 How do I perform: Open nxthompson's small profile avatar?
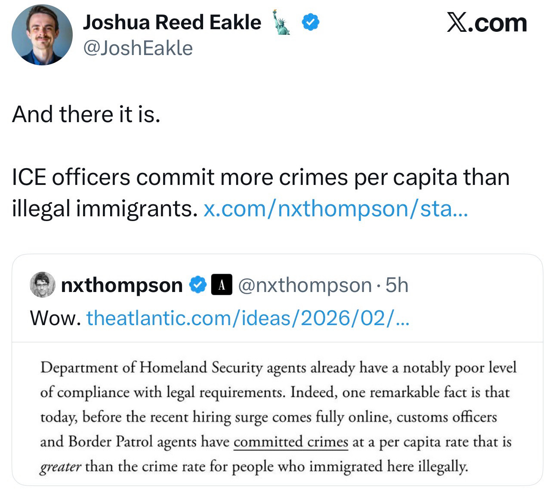tap(42, 285)
